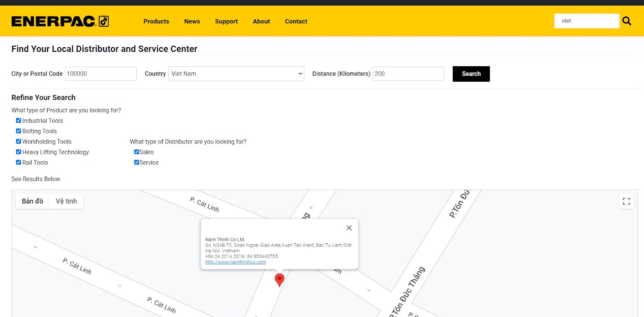Click the Refine Your Search heading
The width and height of the screenshot is (644, 317).
[x=43, y=97]
